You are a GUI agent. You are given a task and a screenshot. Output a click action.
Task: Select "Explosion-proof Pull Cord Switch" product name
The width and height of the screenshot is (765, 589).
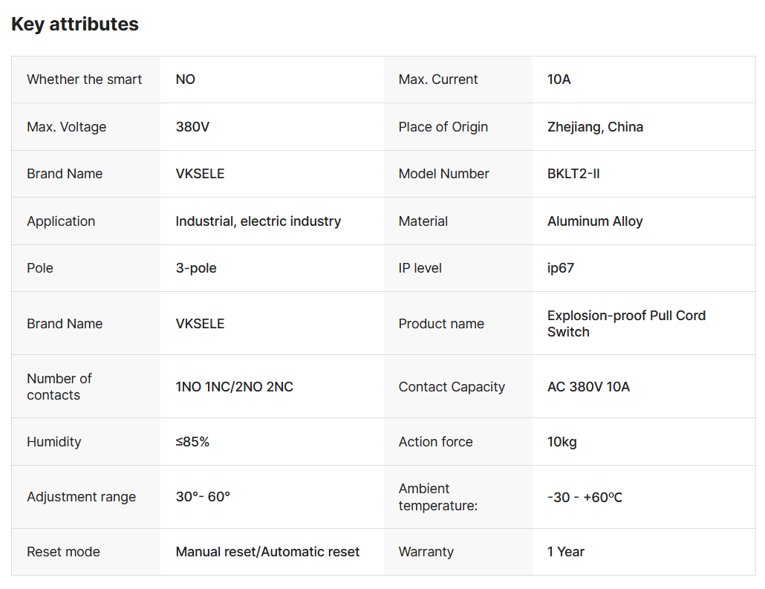click(625, 324)
